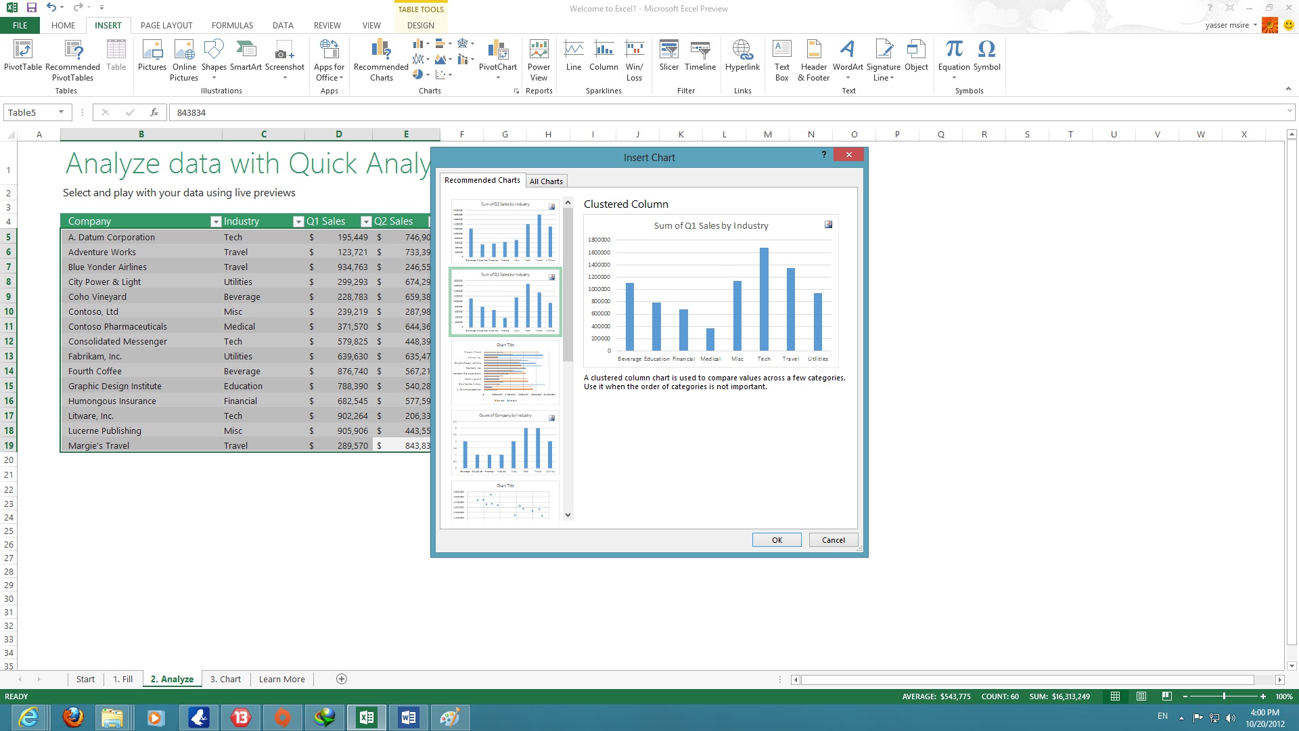1299x731 pixels.
Task: Switch to PAGE LAYOUT tab
Action: point(166,25)
